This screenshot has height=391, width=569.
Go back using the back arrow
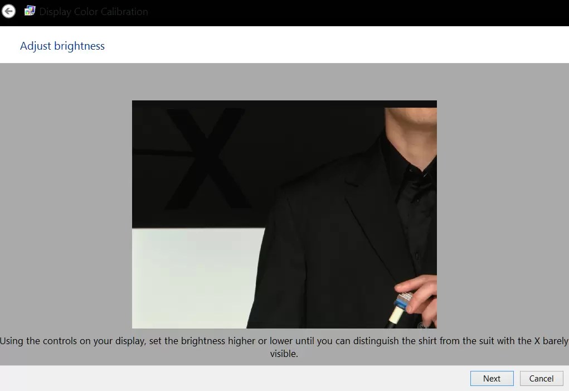coord(9,11)
